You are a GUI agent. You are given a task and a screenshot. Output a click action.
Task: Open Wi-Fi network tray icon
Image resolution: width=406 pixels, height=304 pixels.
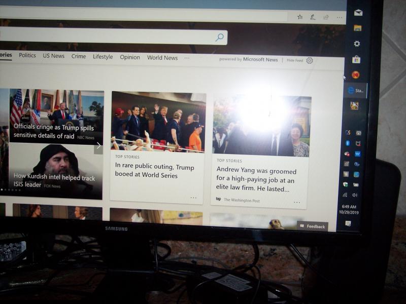coord(345,195)
